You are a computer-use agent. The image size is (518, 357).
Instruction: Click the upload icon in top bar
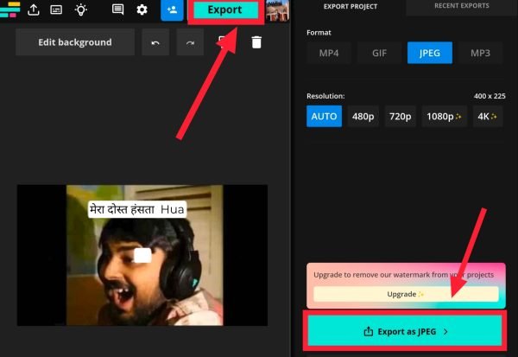tap(34, 10)
